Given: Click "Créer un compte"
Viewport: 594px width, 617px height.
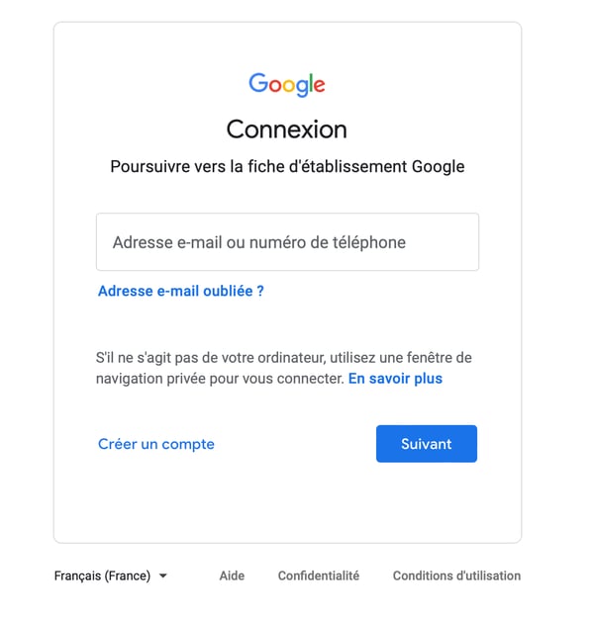Looking at the screenshot, I should pos(156,444).
